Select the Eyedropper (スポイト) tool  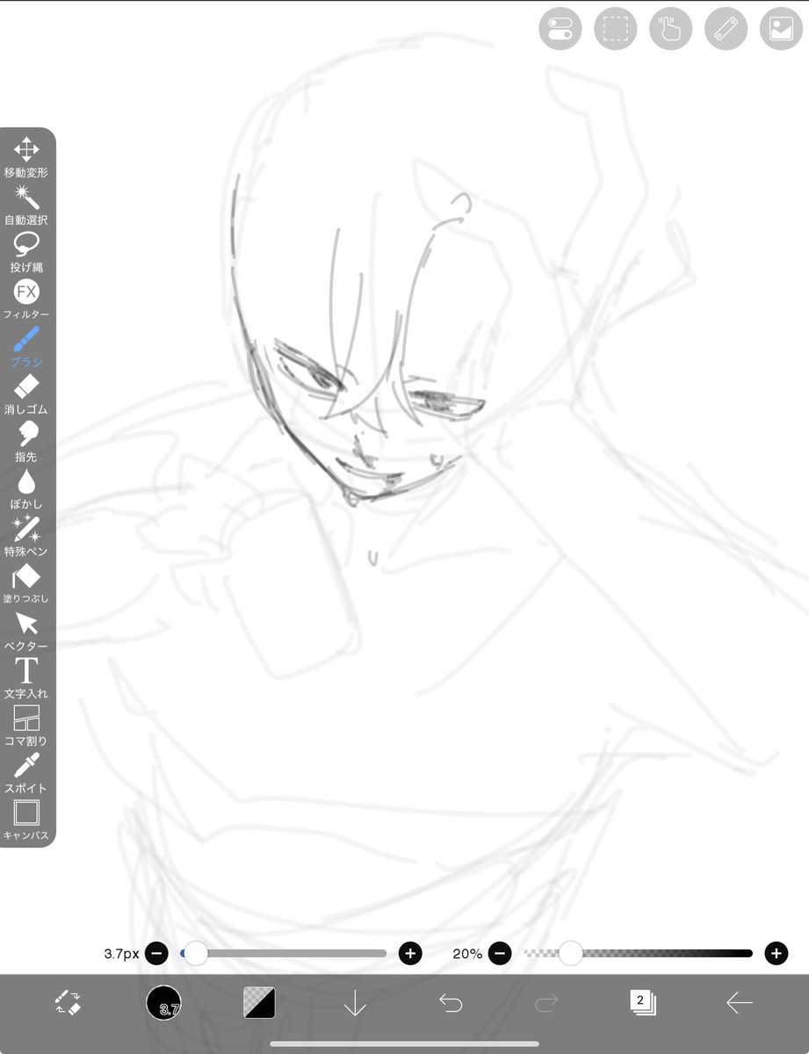point(26,774)
